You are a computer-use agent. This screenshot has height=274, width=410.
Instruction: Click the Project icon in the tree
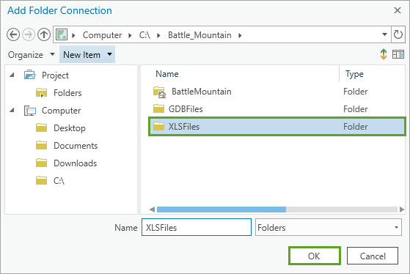[30, 75]
